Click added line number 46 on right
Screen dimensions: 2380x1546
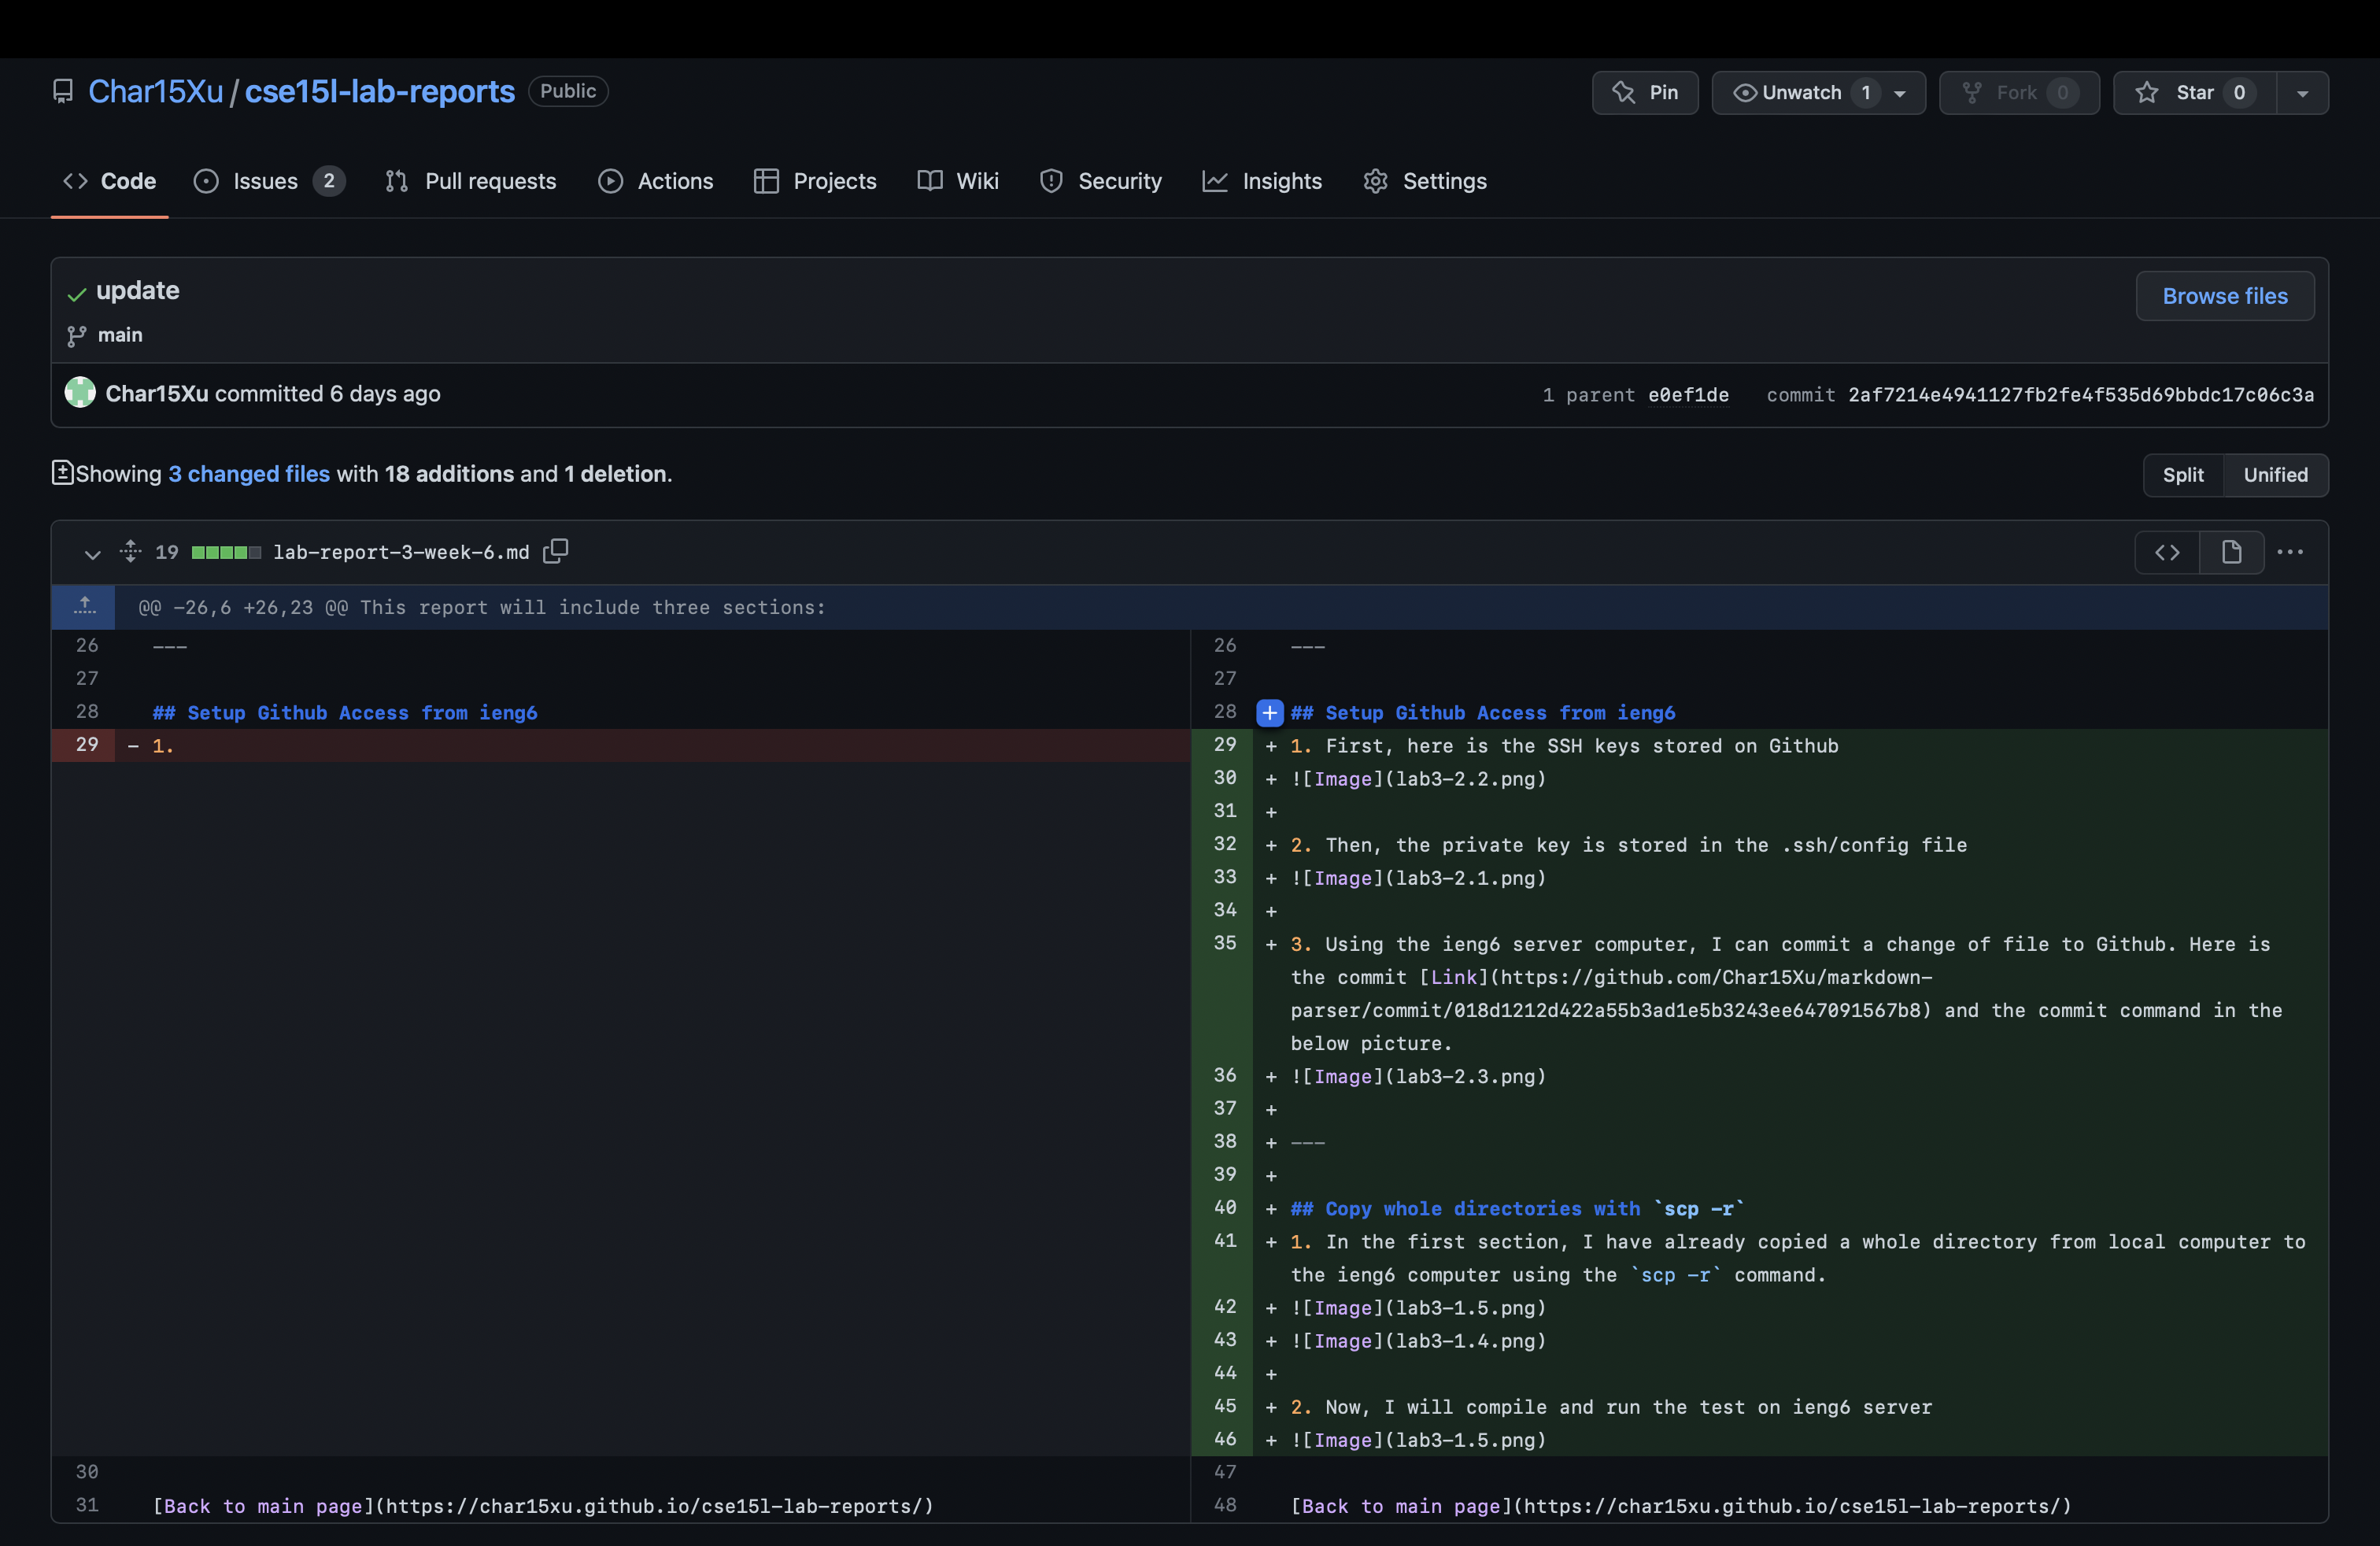[x=1224, y=1439]
